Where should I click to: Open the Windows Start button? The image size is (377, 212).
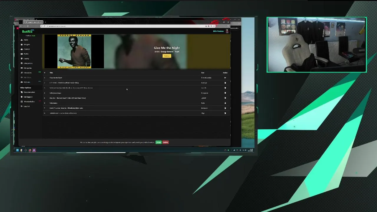click(17, 150)
